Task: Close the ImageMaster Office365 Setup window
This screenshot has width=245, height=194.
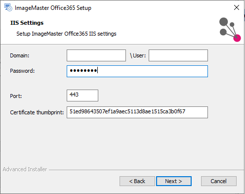Action: click(237, 7)
